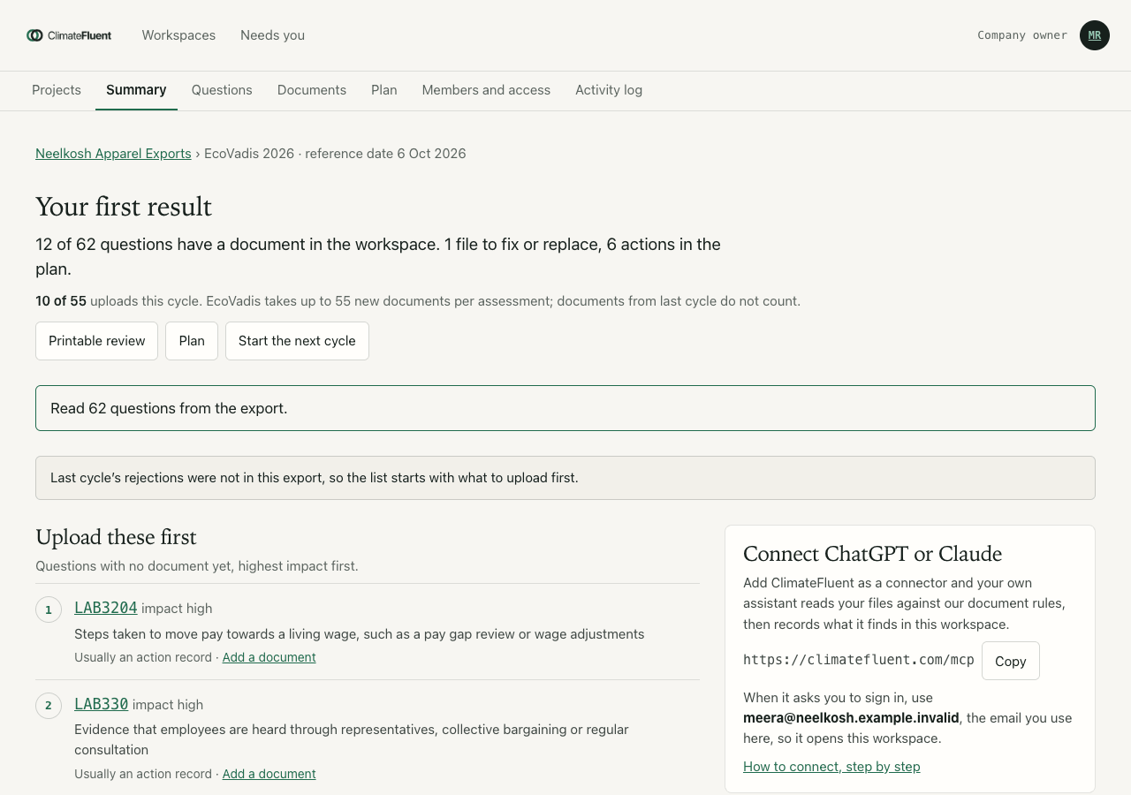The image size is (1131, 795).
Task: Click Start the next cycle
Action: 297,341
